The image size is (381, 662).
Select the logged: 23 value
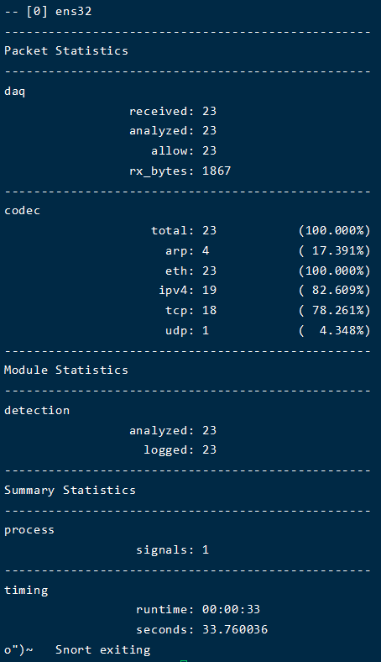click(x=209, y=449)
